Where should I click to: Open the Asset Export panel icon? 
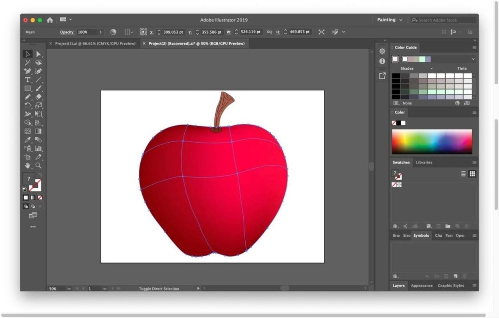pos(382,76)
